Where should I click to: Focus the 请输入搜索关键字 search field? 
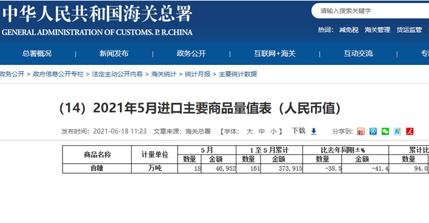coord(370,11)
